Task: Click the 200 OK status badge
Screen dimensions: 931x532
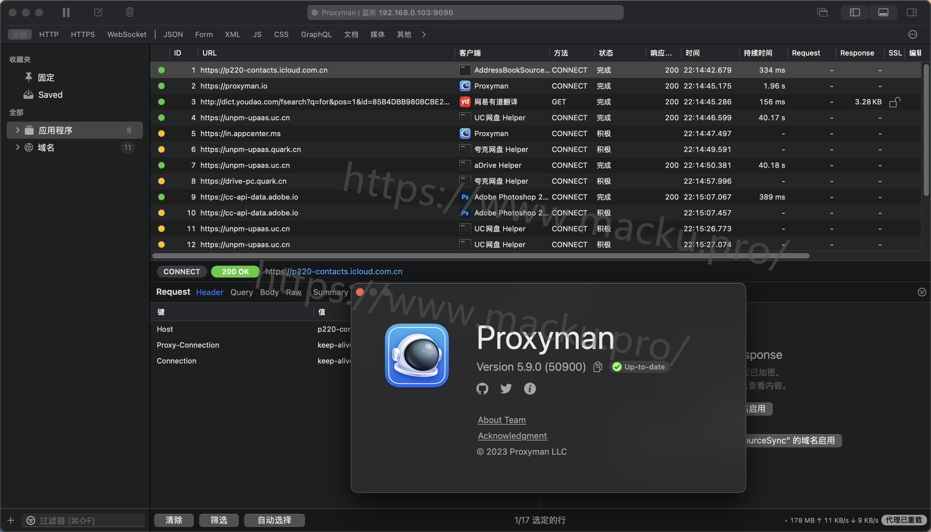Action: click(235, 272)
